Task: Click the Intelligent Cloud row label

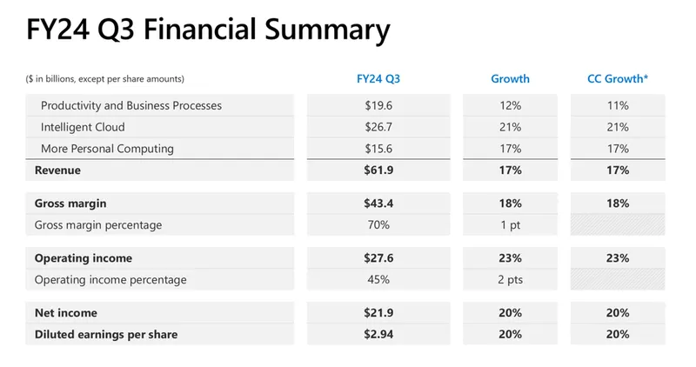Action: pyautogui.click(x=84, y=127)
